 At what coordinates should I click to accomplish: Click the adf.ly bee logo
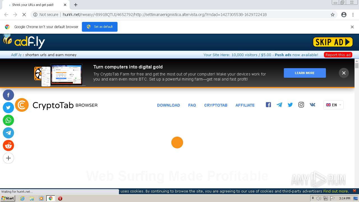[24, 42]
